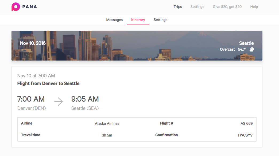
Task: Open the Help page link
Action: pyautogui.click(x=254, y=7)
